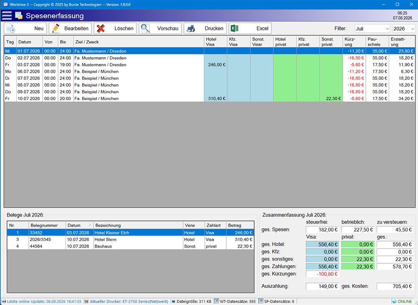Click the ONLINE globe status icon
This screenshot has width=418, height=305.
[394, 301]
